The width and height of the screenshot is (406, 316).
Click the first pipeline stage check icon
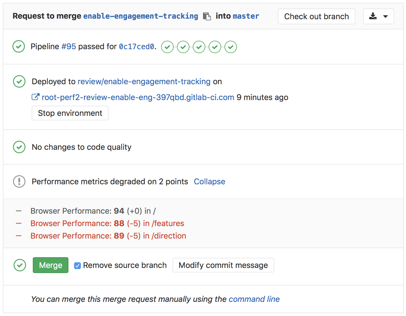(167, 47)
